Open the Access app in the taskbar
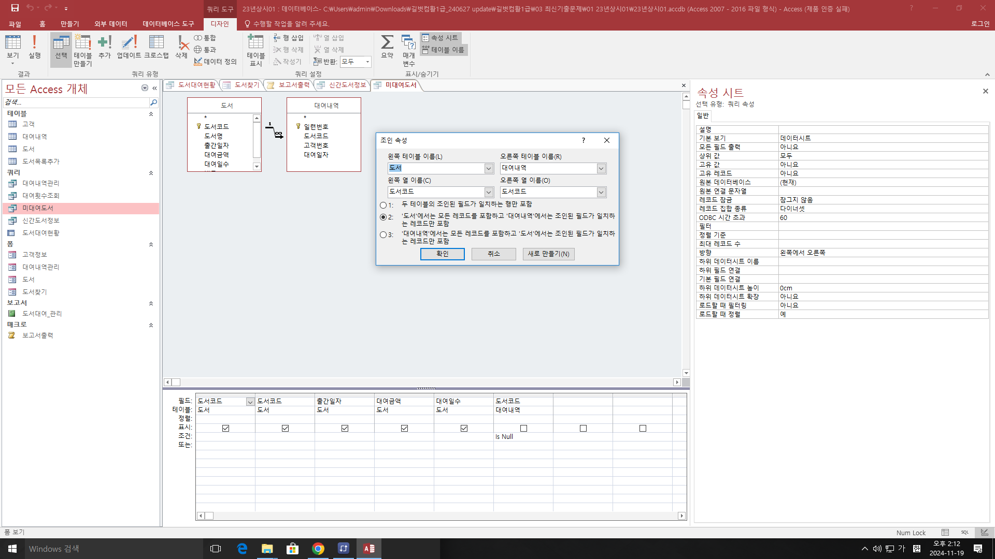Screen dimensions: 995x559 tap(368, 549)
